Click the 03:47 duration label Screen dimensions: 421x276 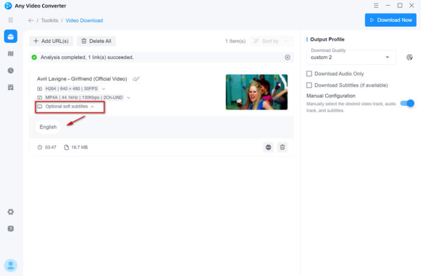click(x=50, y=147)
